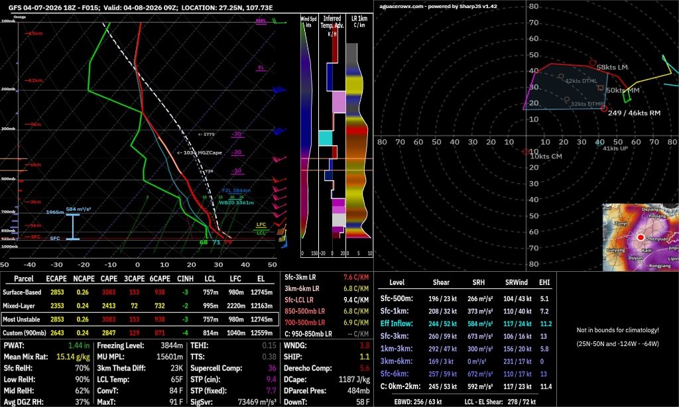This screenshot has height=407, width=679.
Task: Click the Sfc-3km LR value 7.6 C/KM
Action: pyautogui.click(x=356, y=277)
